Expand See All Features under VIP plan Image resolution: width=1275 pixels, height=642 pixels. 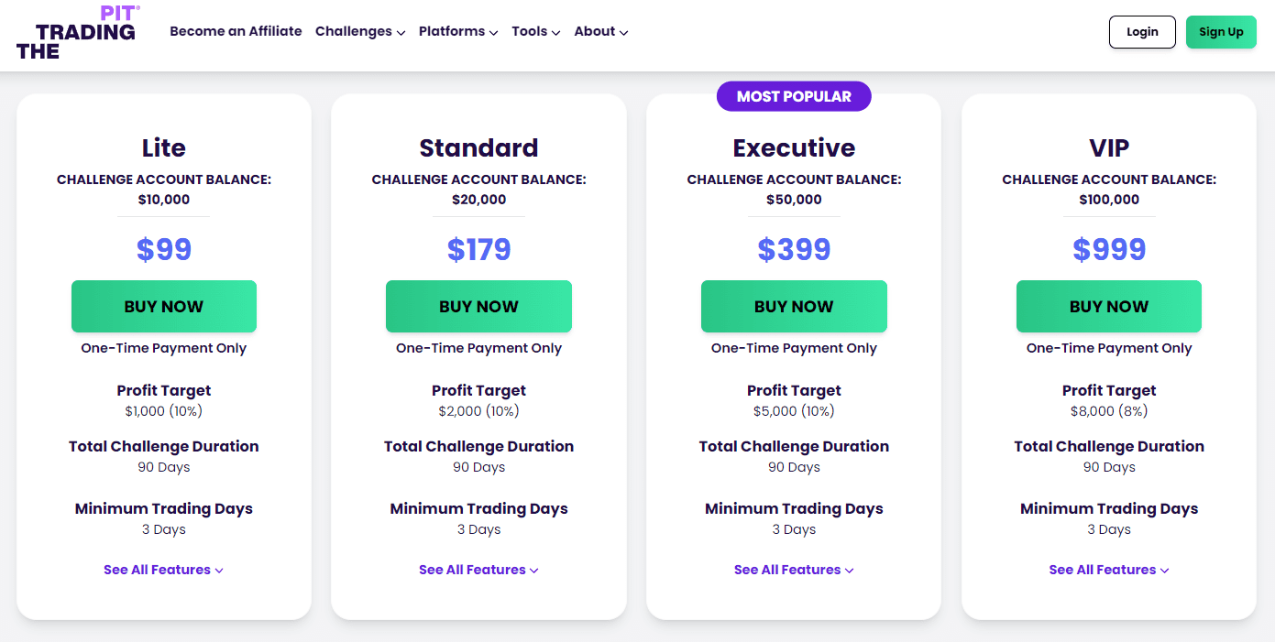[x=1108, y=569]
